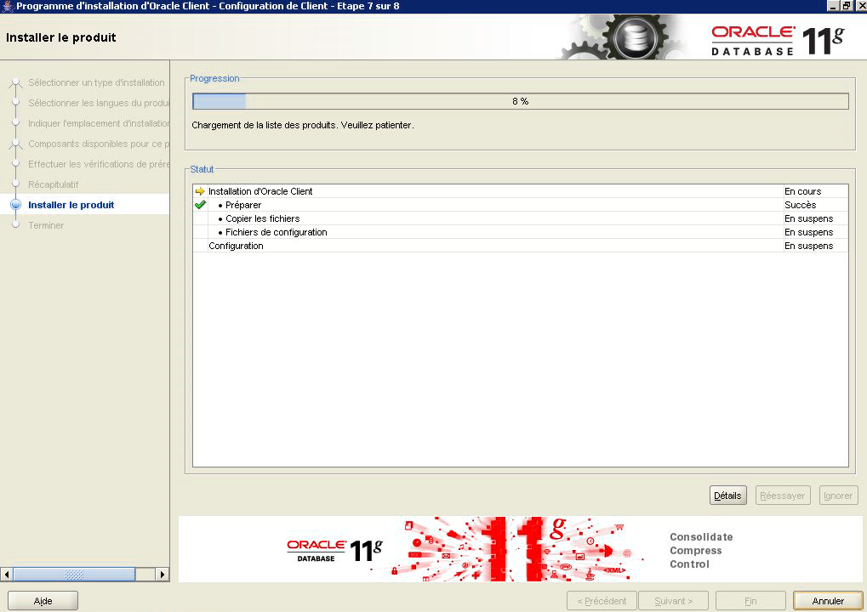This screenshot has width=867, height=612.
Task: Select the Installation d'Oracle Client row
Action: [521, 191]
